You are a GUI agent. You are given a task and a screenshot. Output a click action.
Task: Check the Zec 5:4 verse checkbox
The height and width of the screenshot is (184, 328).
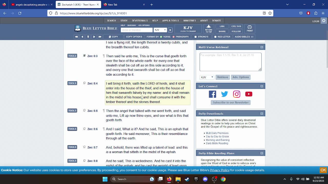coord(84,83)
